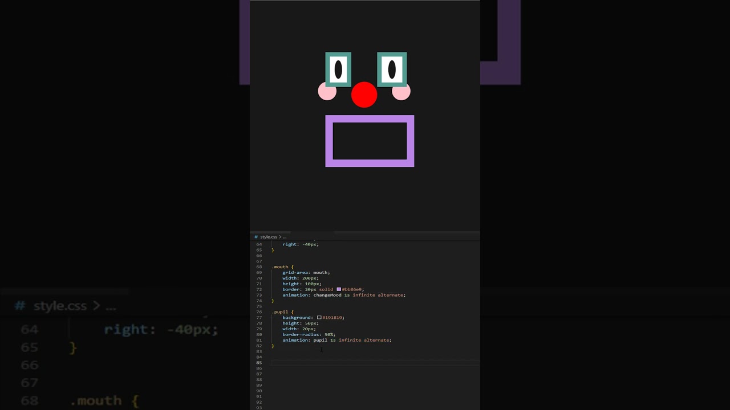Click the purple mouth rectangle border in the preview
Viewport: 730px width, 410px height.
click(370, 118)
